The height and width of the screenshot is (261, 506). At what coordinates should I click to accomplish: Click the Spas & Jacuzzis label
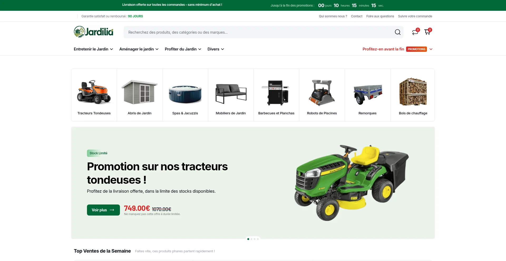click(185, 113)
